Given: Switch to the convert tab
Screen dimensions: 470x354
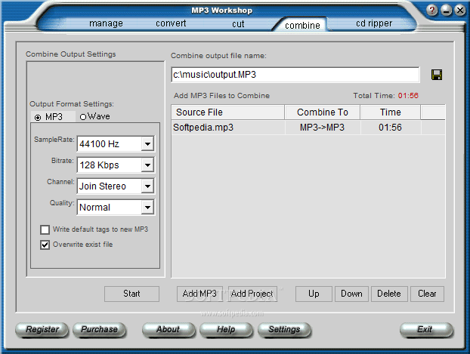Looking at the screenshot, I should click(171, 23).
